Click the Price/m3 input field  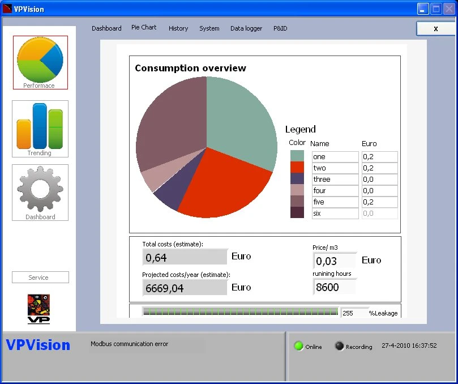[x=335, y=261]
